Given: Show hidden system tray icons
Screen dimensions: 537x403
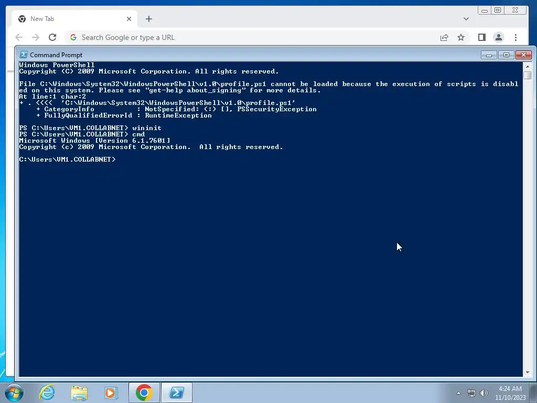Looking at the screenshot, I should point(458,393).
